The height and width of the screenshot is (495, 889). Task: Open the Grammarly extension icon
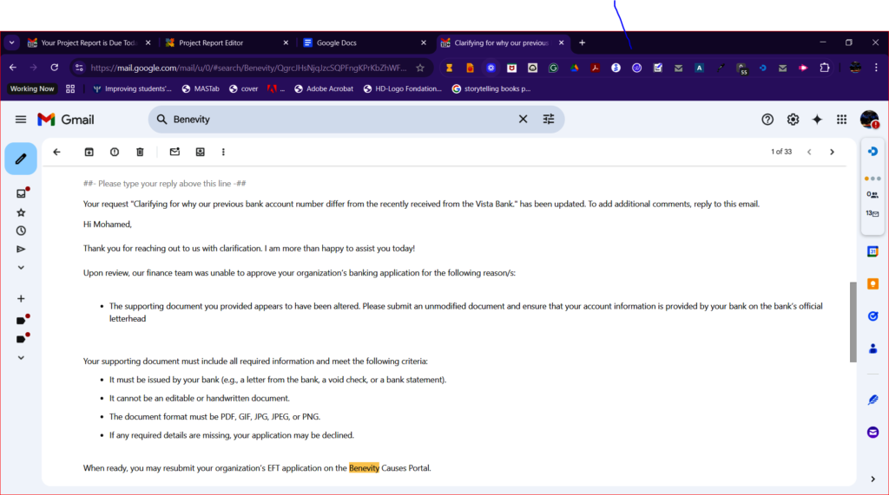point(553,68)
